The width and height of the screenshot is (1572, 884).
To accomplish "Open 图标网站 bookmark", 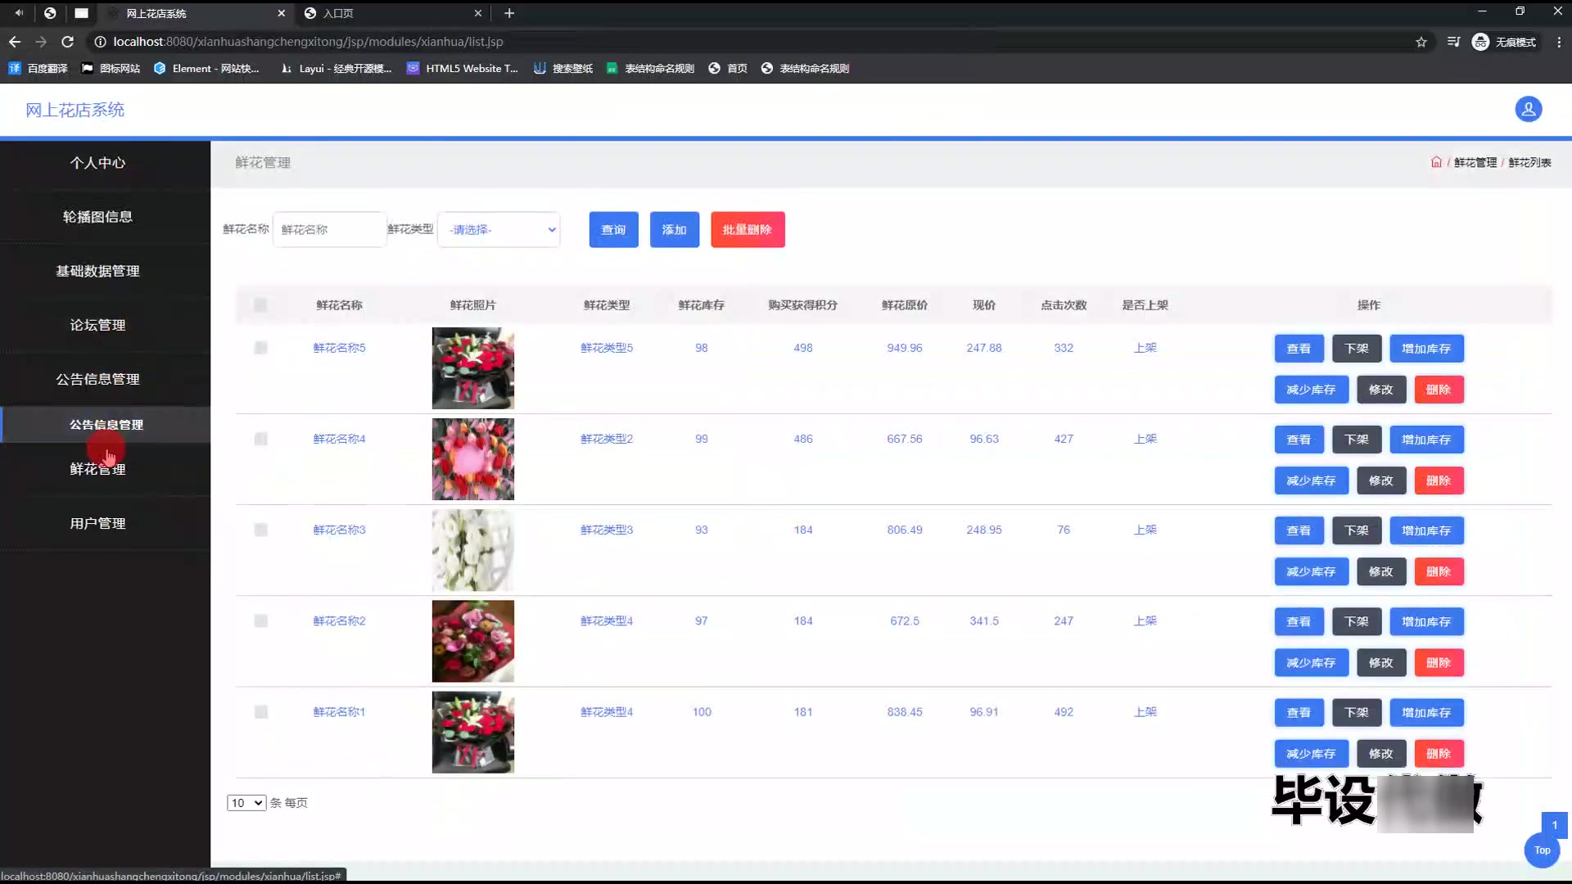I will pyautogui.click(x=111, y=69).
